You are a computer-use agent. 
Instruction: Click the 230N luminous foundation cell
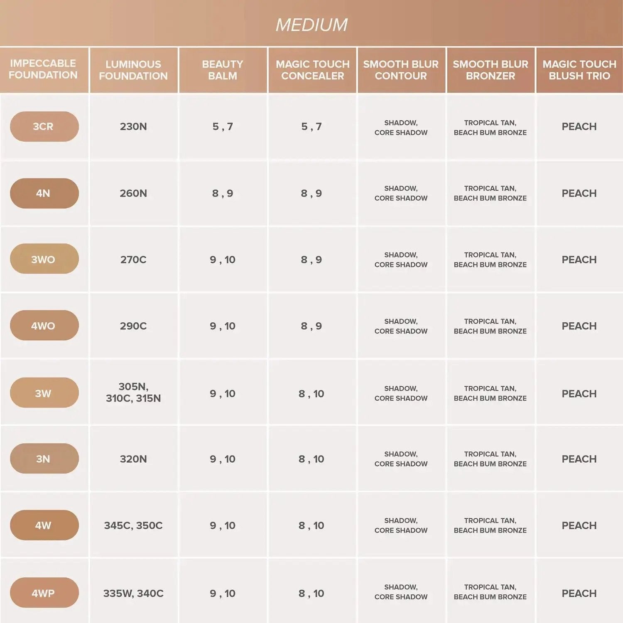pyautogui.click(x=133, y=127)
